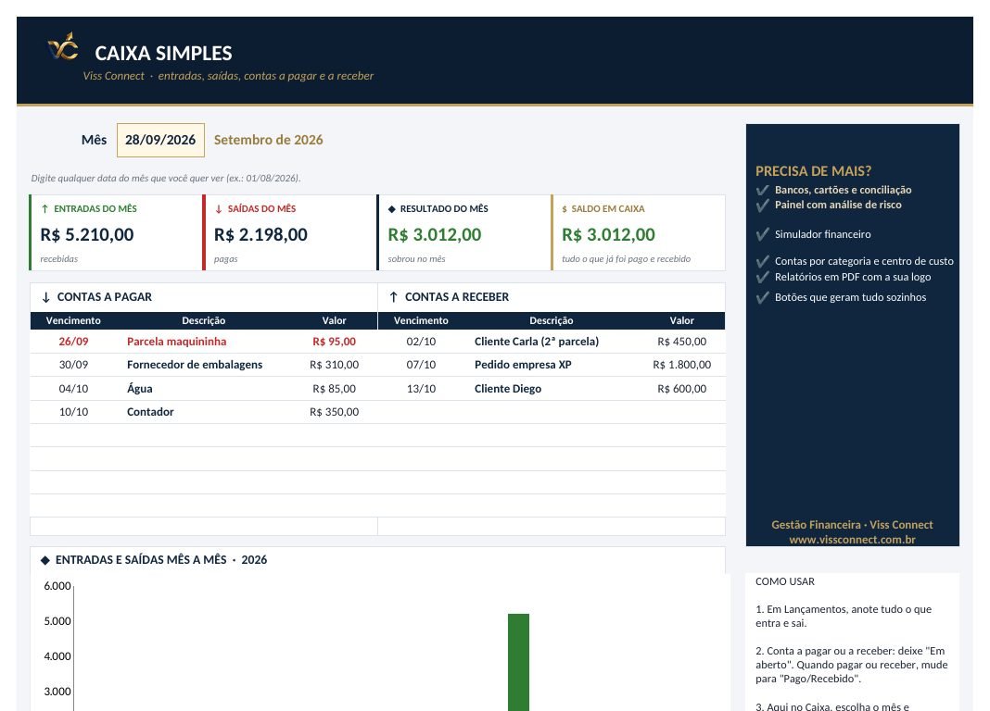Screen dimensions: 990x711
Task: Click the checkmark beside Botões que geram tudo sozinhos
Action: 763,297
